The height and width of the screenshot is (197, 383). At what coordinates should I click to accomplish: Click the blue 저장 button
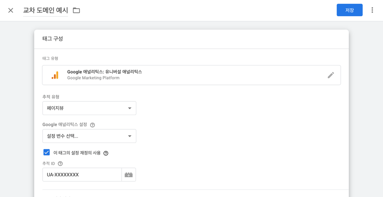pos(349,10)
